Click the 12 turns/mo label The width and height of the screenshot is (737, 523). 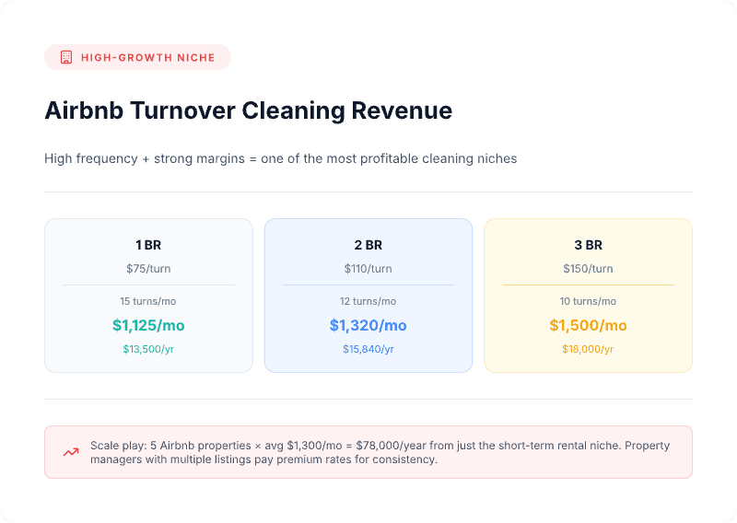[368, 301]
